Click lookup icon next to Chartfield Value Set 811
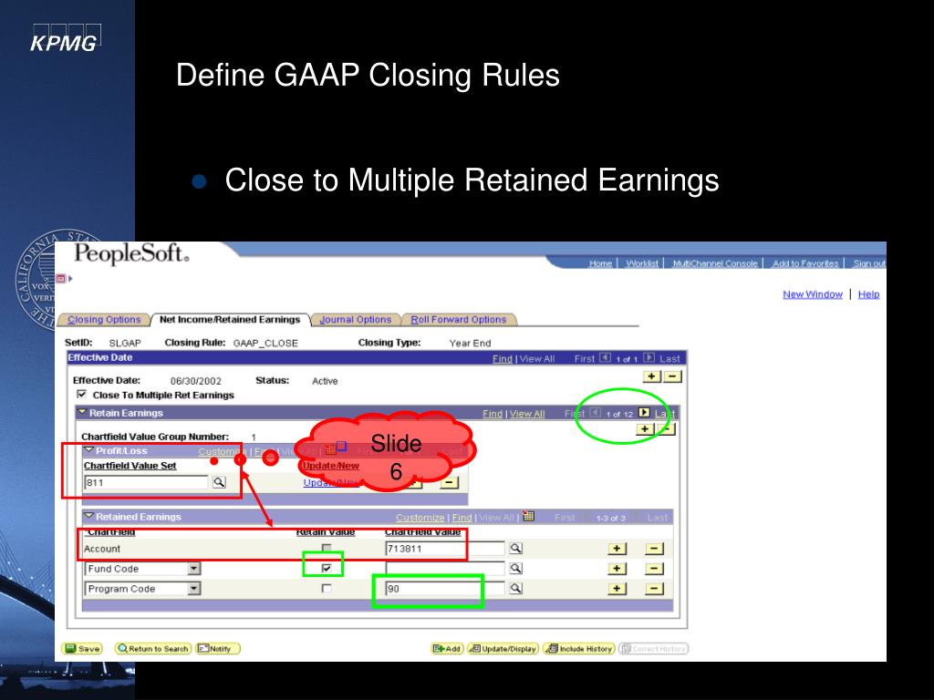Image resolution: width=934 pixels, height=700 pixels. [x=219, y=481]
